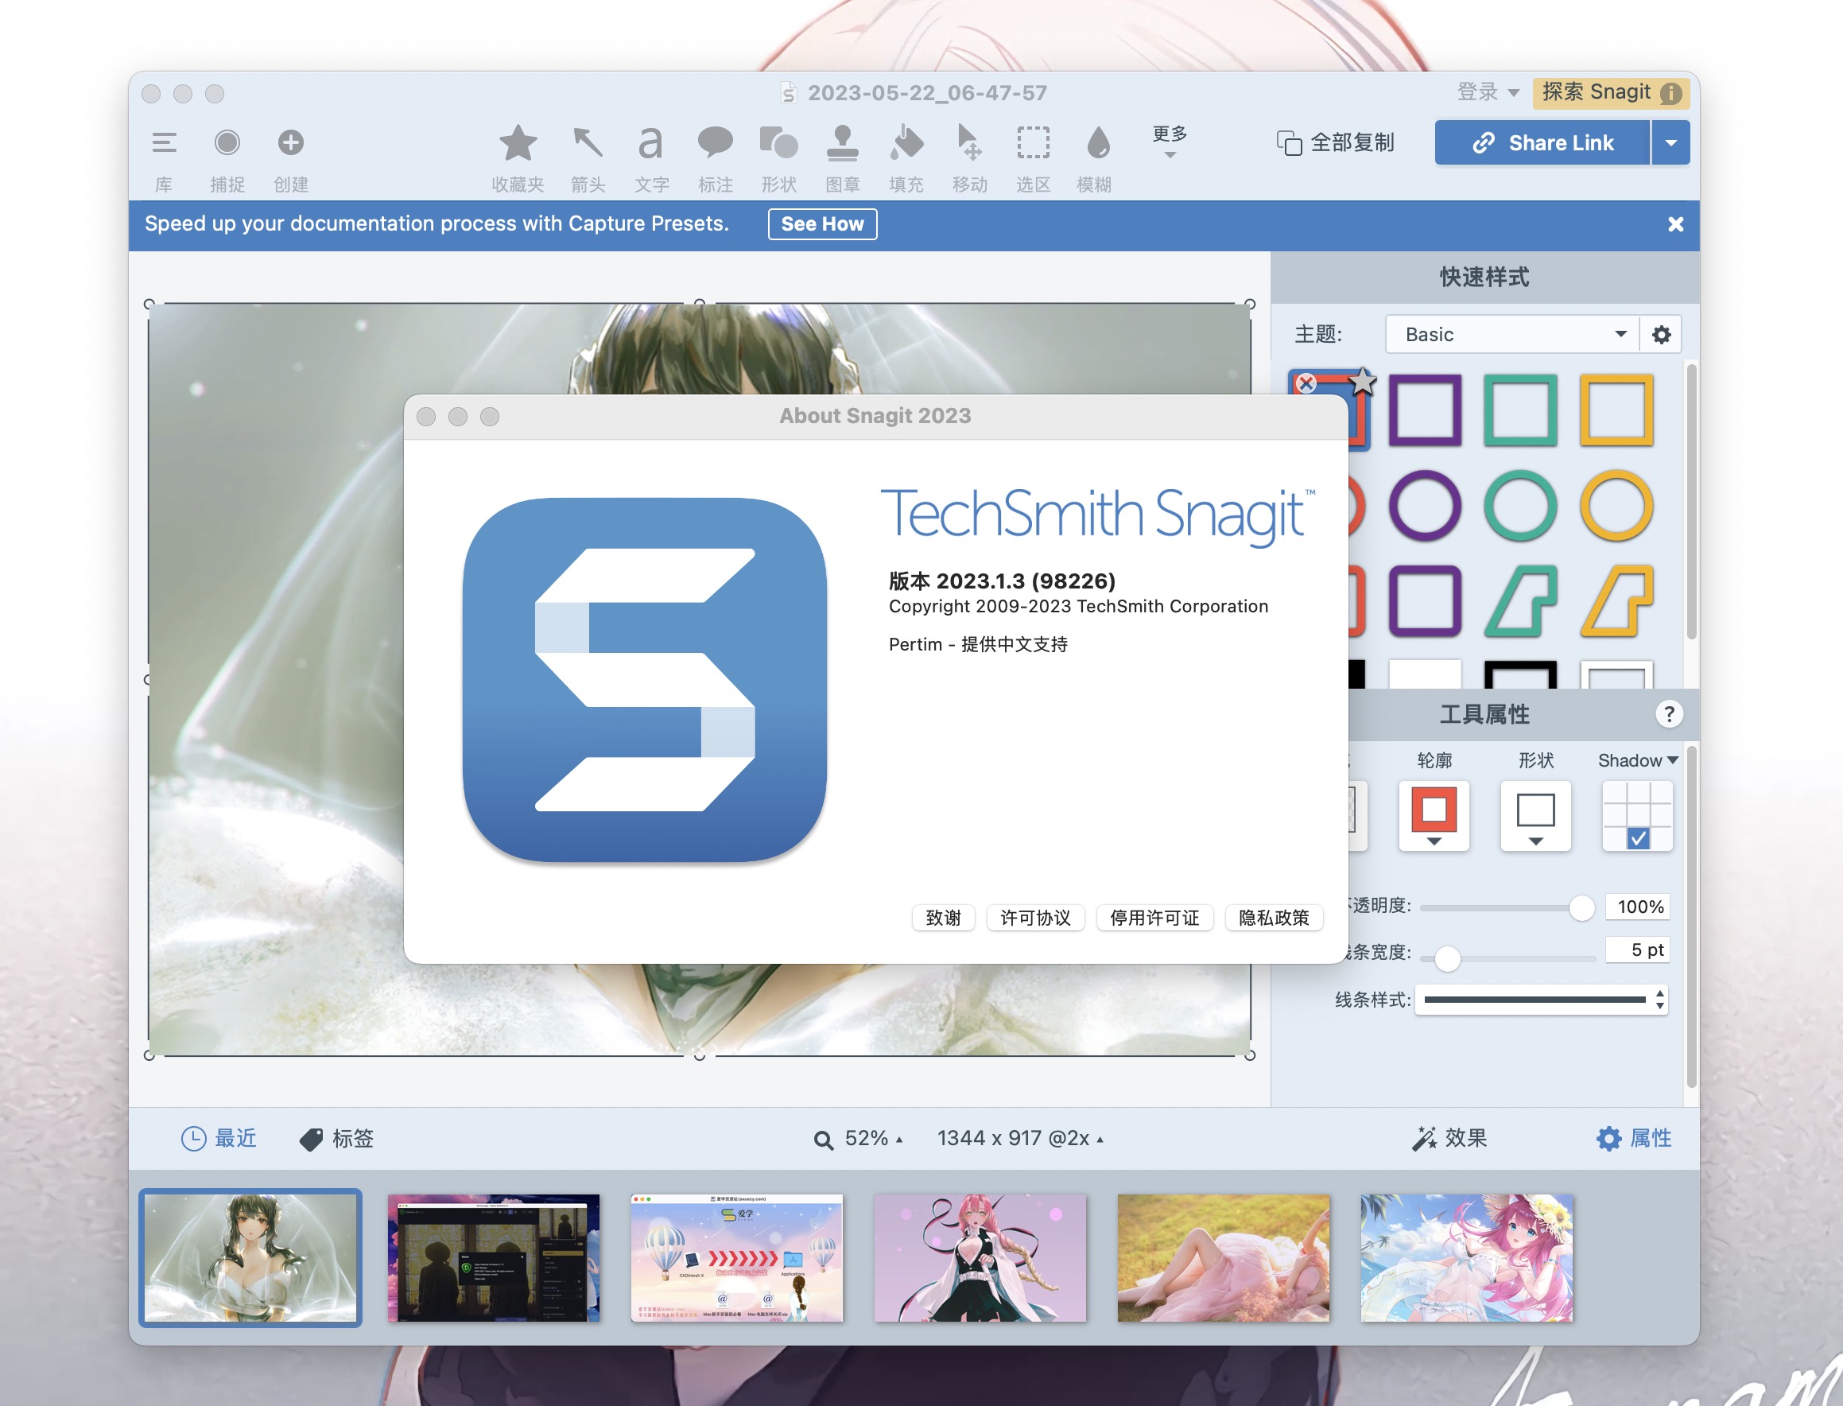Click the Explore Snagit info icon
Image resolution: width=1843 pixels, height=1406 pixels.
[1670, 93]
